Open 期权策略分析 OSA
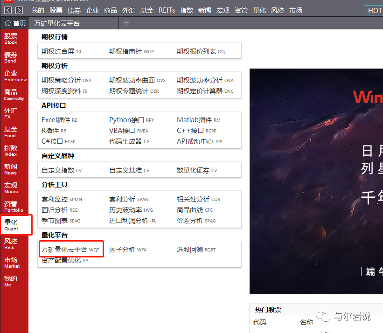The image size is (383, 333). pyautogui.click(x=66, y=80)
